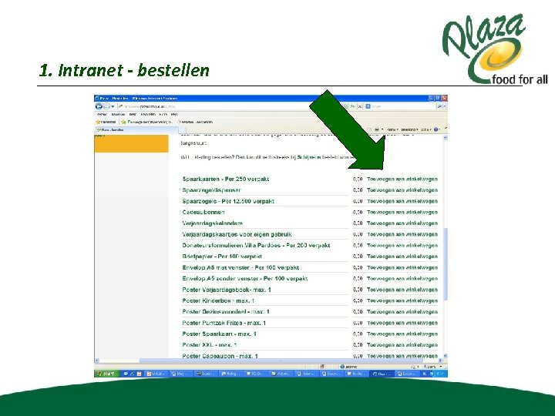Click the browser Forward arrow button

tap(106, 106)
